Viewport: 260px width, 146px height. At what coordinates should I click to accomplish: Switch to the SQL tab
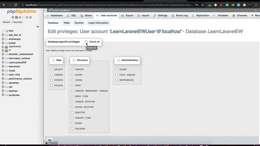[x=71, y=15]
